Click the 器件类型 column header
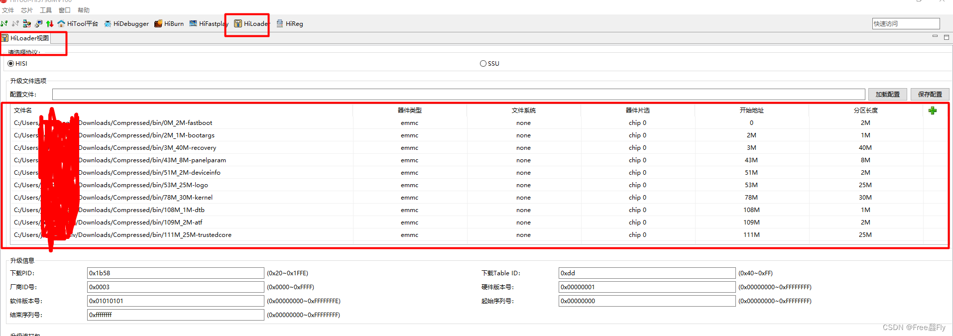 click(x=410, y=111)
